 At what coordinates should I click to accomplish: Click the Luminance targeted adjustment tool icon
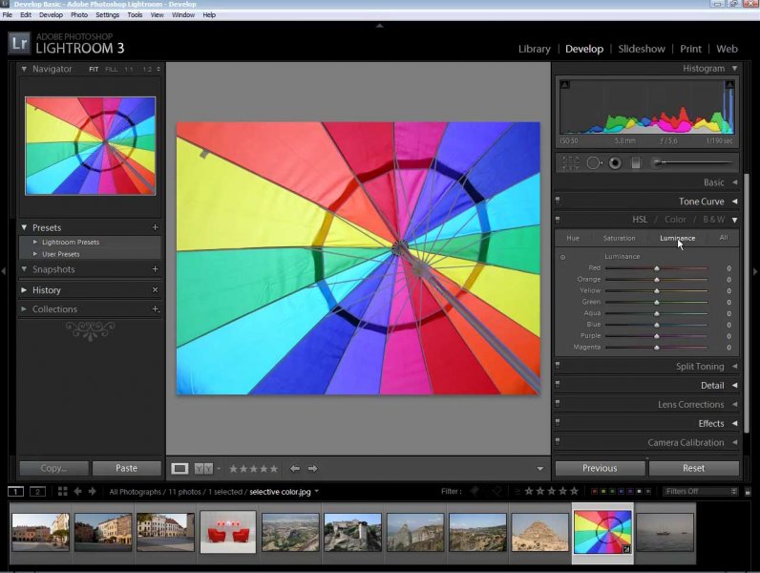[x=562, y=257]
